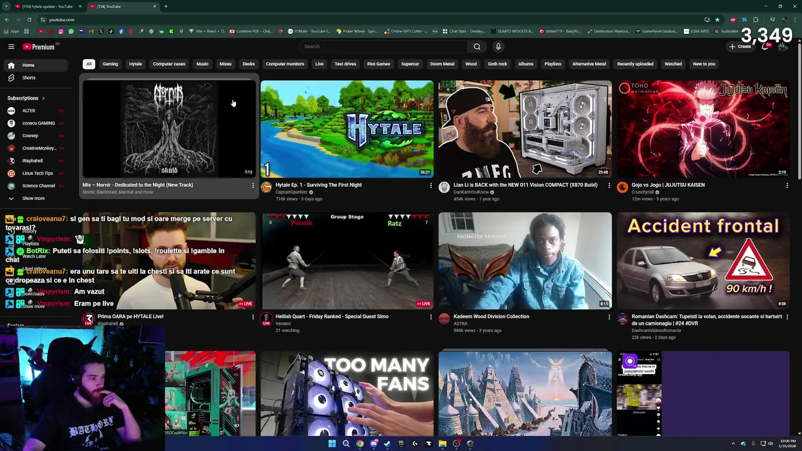This screenshot has width=802, height=451.
Task: Select the Computer cases filter chip
Action: pyautogui.click(x=169, y=64)
